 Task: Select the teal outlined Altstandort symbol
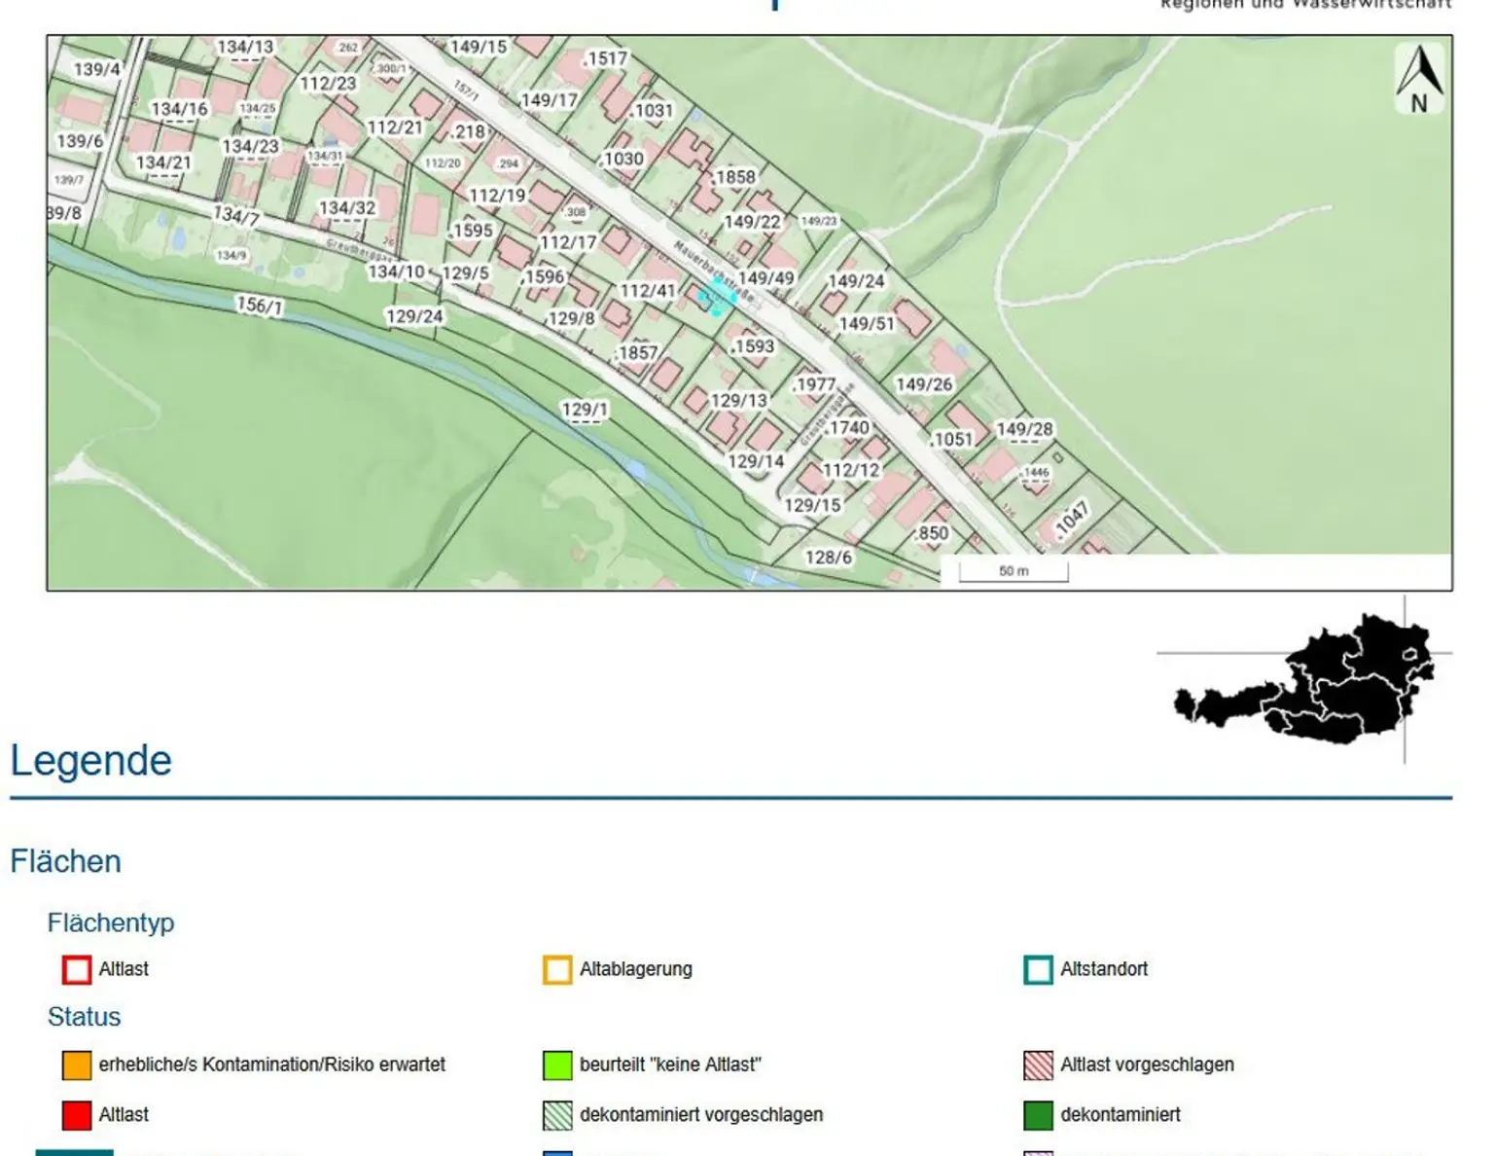pos(1038,970)
